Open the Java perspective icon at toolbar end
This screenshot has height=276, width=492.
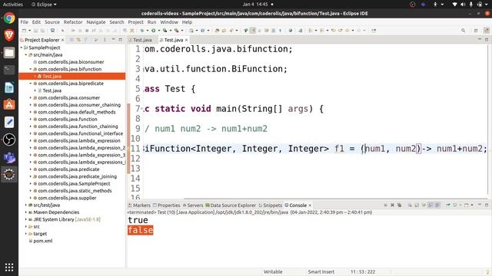tap(486, 31)
